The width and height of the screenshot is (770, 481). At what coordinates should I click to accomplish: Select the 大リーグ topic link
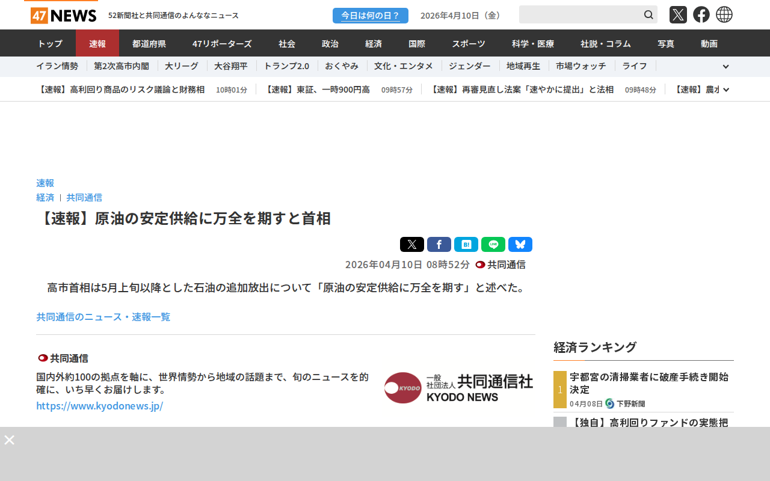point(182,66)
